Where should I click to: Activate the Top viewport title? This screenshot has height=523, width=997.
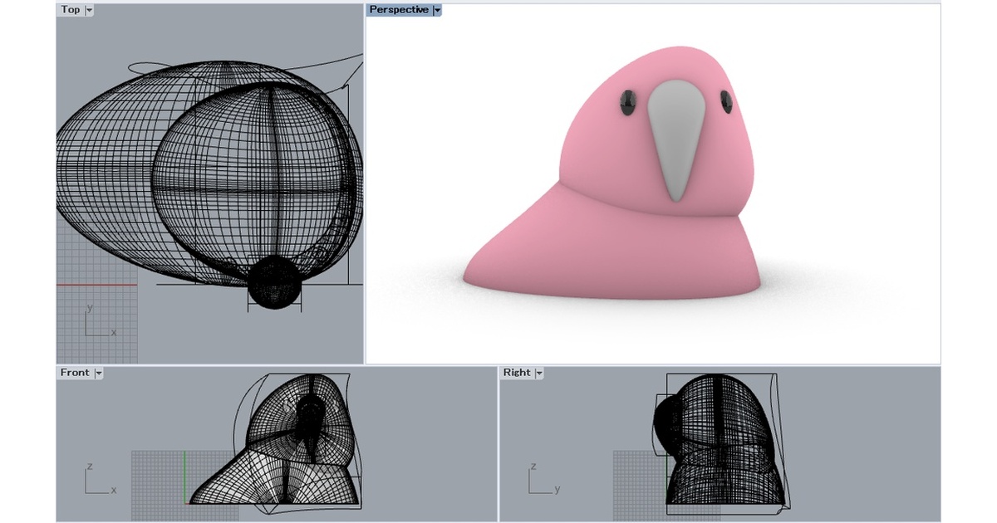click(x=71, y=10)
